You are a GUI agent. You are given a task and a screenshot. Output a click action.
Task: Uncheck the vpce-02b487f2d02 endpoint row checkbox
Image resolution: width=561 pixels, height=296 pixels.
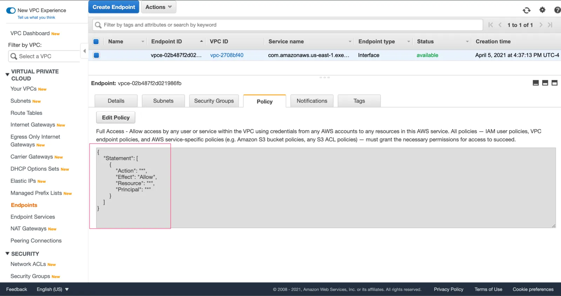96,55
